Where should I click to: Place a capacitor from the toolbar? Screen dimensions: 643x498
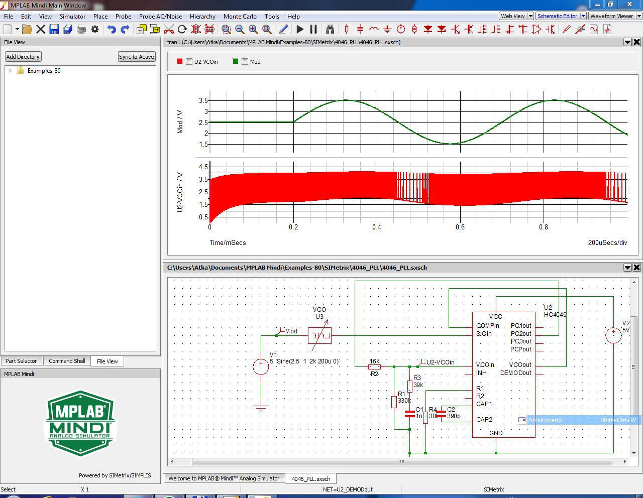point(360,30)
